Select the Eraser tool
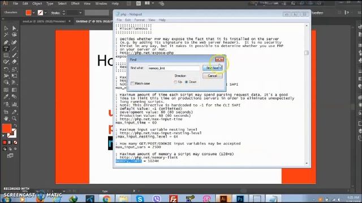 click(x=14, y=61)
